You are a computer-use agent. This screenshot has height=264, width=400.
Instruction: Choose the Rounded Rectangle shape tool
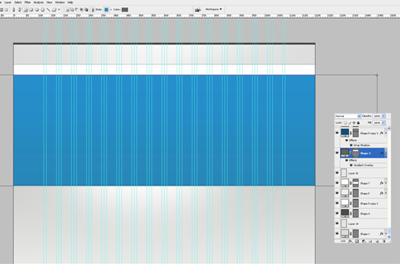pyautogui.click(x=31, y=10)
